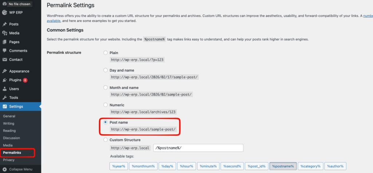The width and height of the screenshot is (373, 173).
Task: Select the Plain permalink radio button
Action: (106, 53)
